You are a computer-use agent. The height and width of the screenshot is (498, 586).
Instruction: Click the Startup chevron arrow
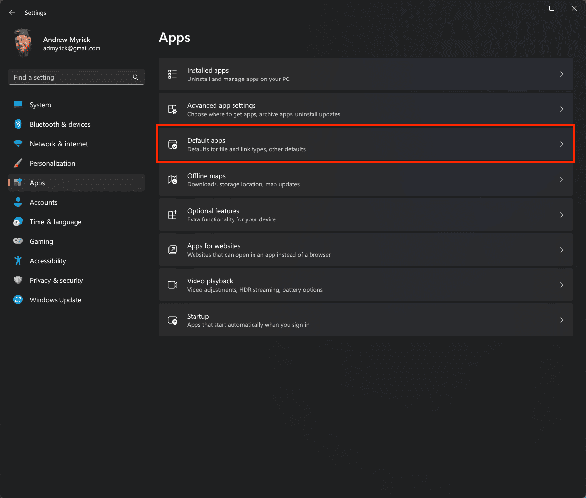click(x=562, y=320)
